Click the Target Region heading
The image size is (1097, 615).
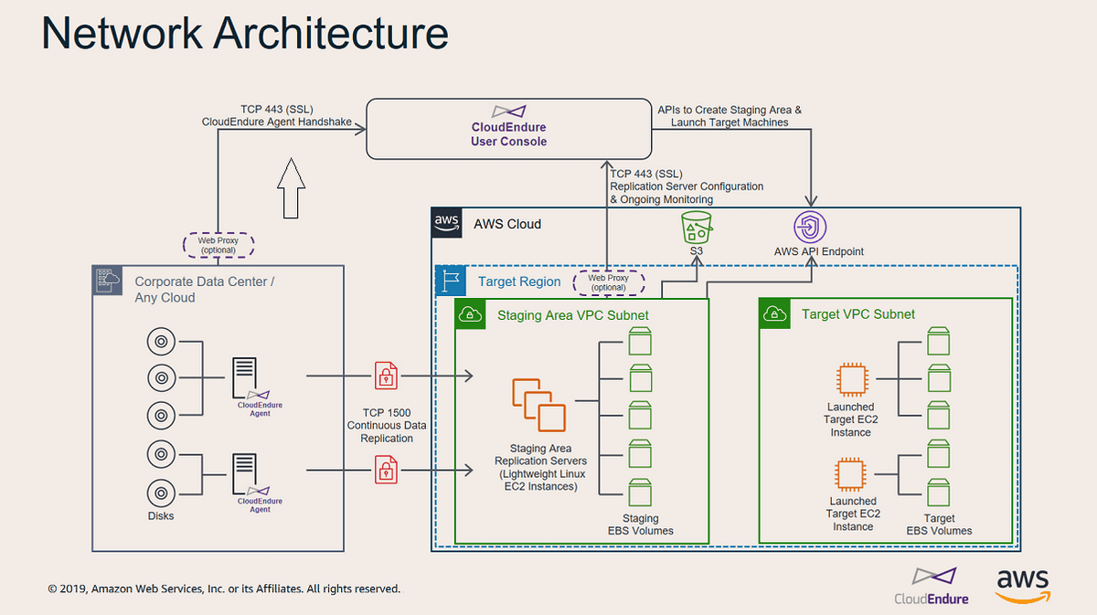tap(519, 281)
